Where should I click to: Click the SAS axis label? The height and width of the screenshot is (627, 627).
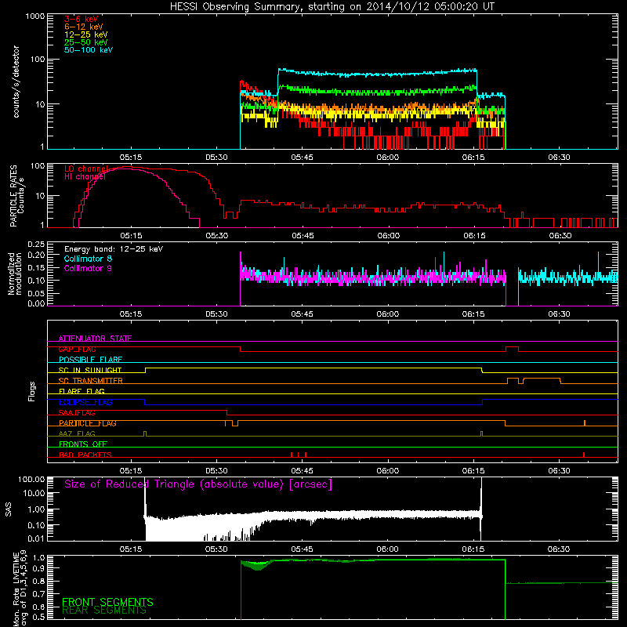pos(9,509)
